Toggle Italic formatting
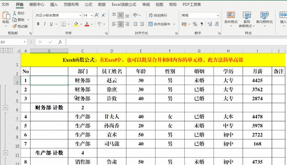The height and width of the screenshot is (165, 287). coord(45,24)
